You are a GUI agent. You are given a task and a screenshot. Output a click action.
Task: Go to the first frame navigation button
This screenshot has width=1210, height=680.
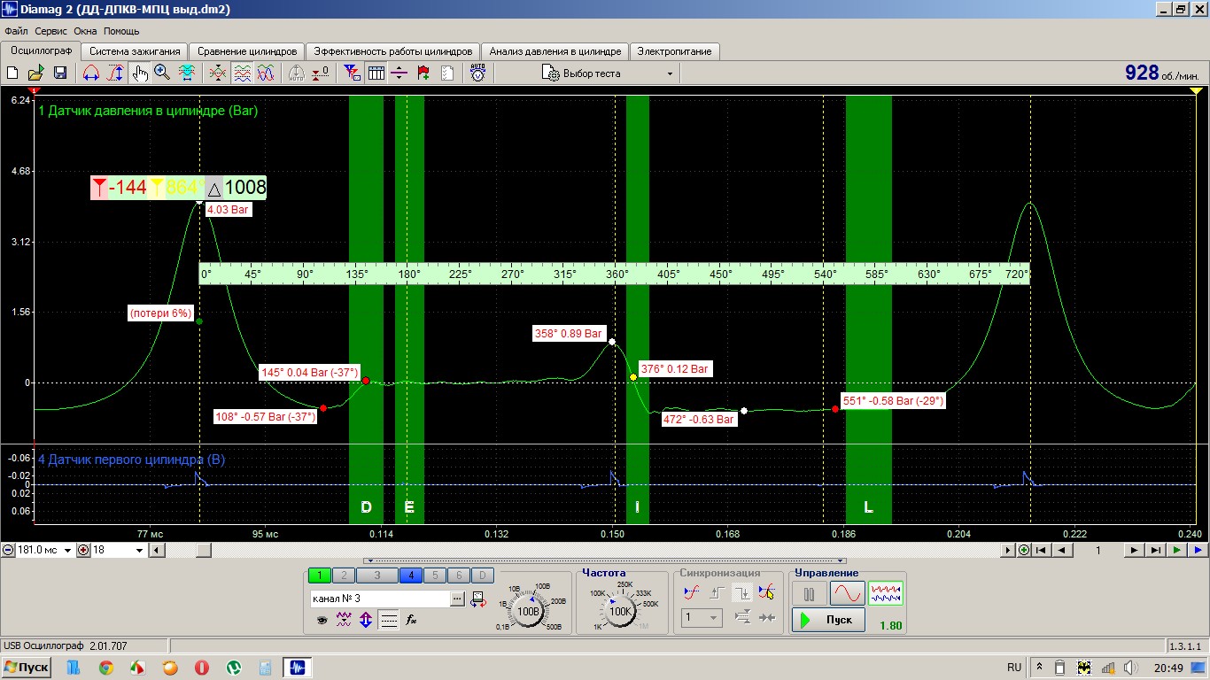pyautogui.click(x=1042, y=550)
